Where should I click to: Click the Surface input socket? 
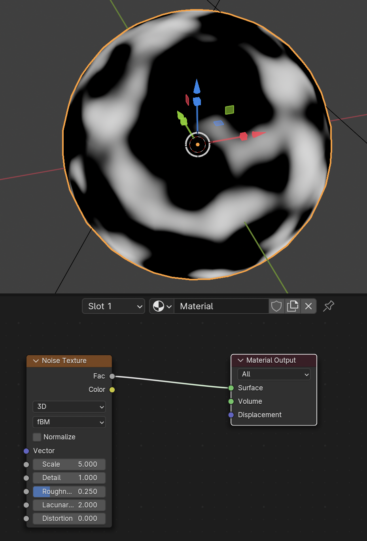tap(231, 388)
